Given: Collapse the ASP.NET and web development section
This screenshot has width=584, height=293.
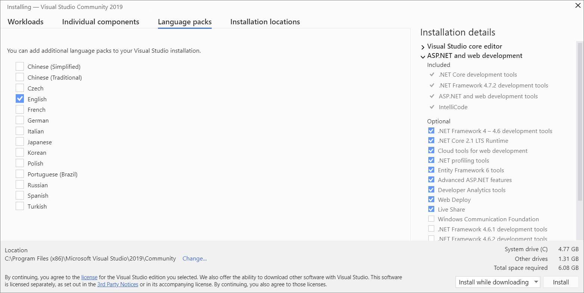Looking at the screenshot, I should (423, 56).
